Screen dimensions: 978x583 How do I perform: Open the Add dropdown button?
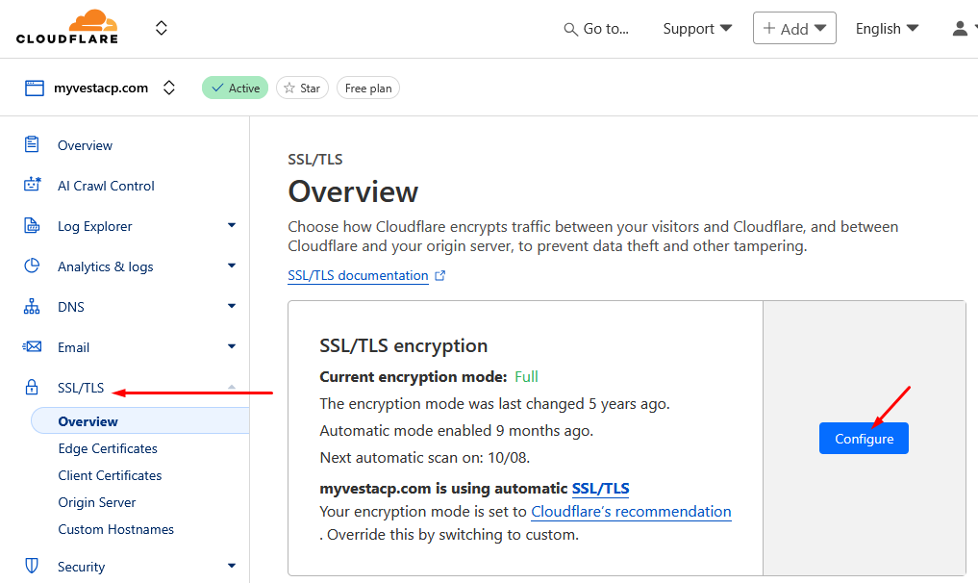pyautogui.click(x=794, y=28)
